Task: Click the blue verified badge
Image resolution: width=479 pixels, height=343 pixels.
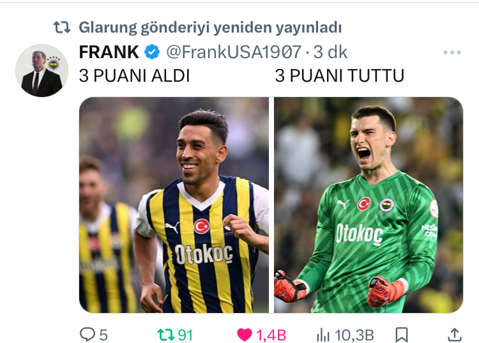Action: 152,52
